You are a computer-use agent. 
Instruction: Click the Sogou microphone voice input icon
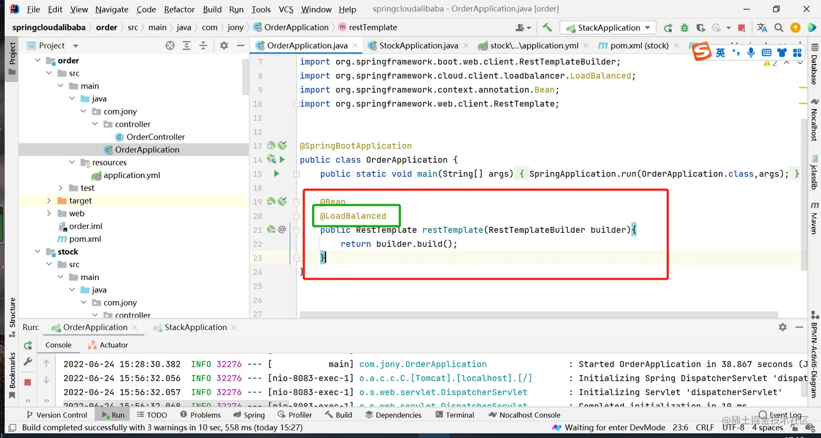(x=751, y=52)
